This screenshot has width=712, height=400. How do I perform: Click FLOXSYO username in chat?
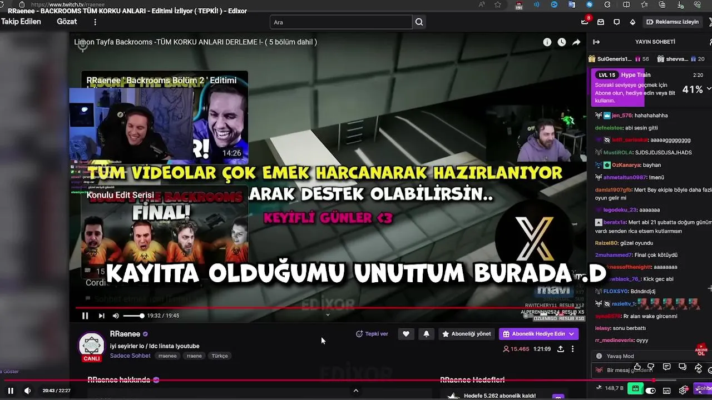pyautogui.click(x=616, y=291)
